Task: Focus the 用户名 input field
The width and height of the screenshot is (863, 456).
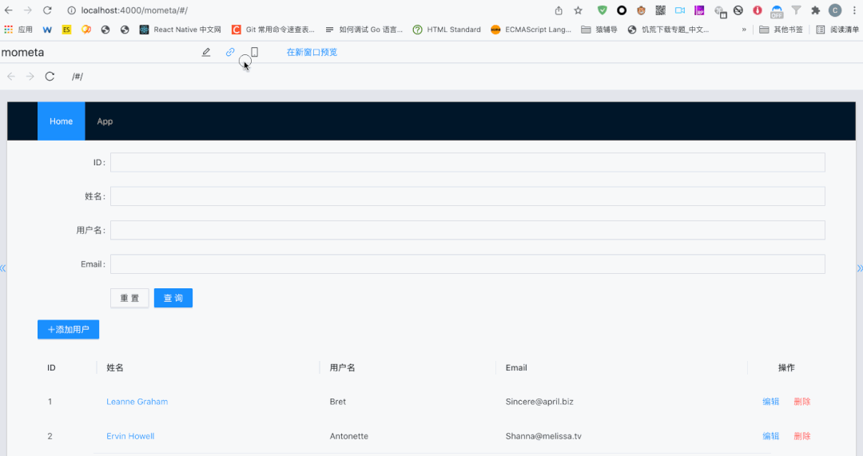Action: (x=467, y=230)
